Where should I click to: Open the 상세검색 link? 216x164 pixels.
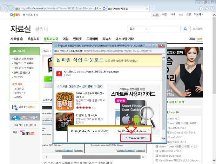pyautogui.click(x=198, y=29)
